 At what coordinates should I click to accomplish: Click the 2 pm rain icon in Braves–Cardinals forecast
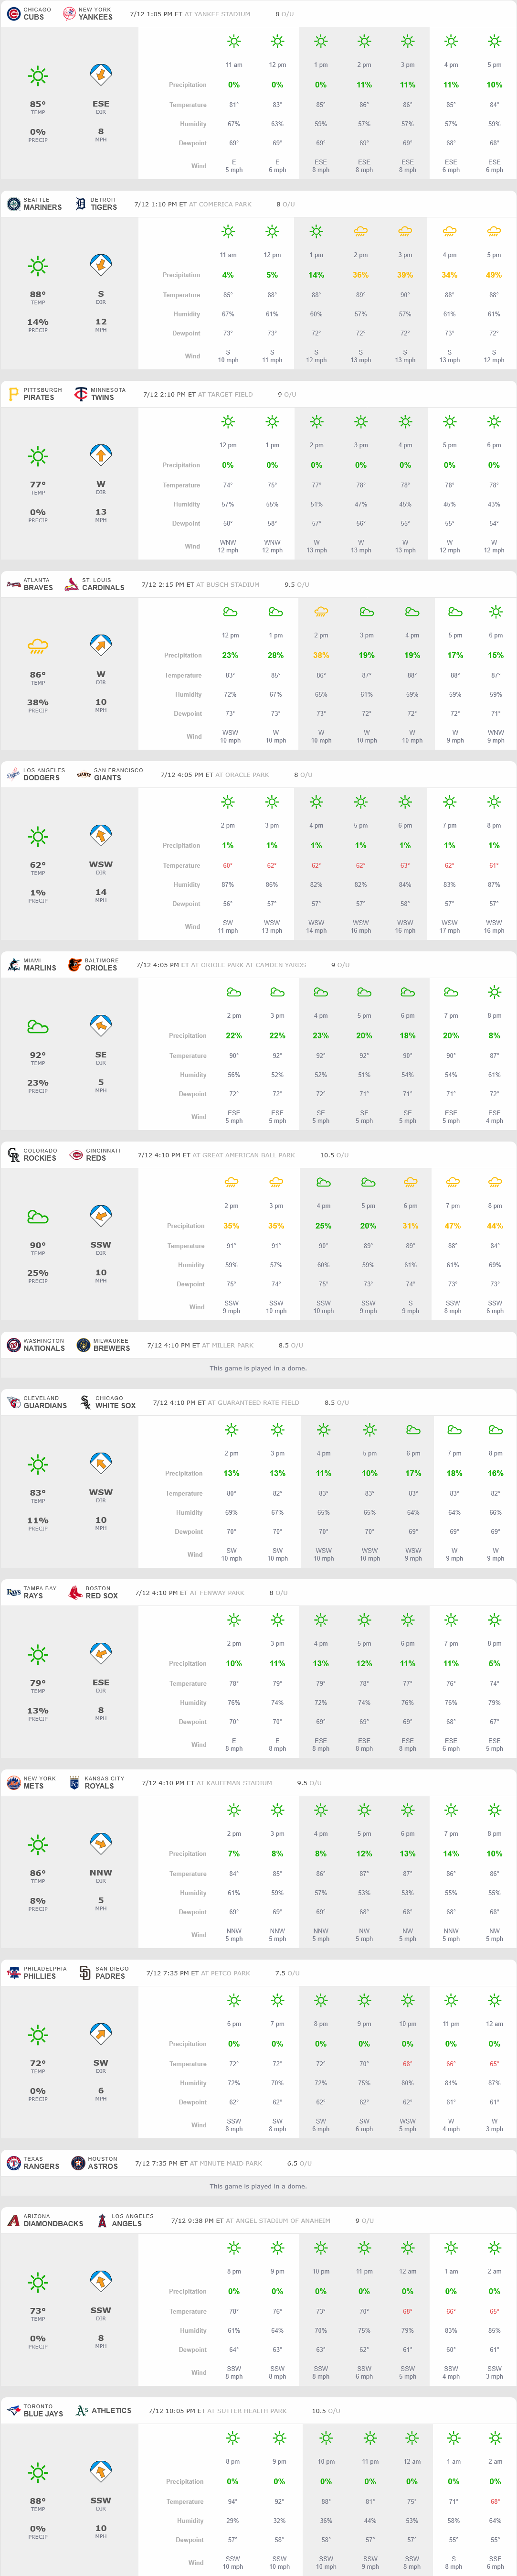coord(321,611)
